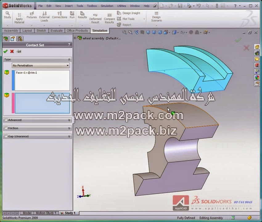
Task: Open External Loads tool
Action: [x=44, y=17]
